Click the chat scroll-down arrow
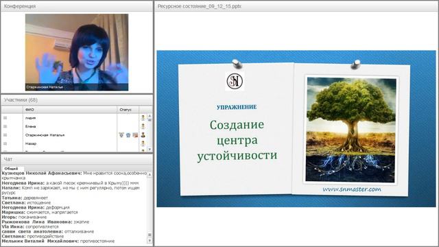 click(x=150, y=241)
